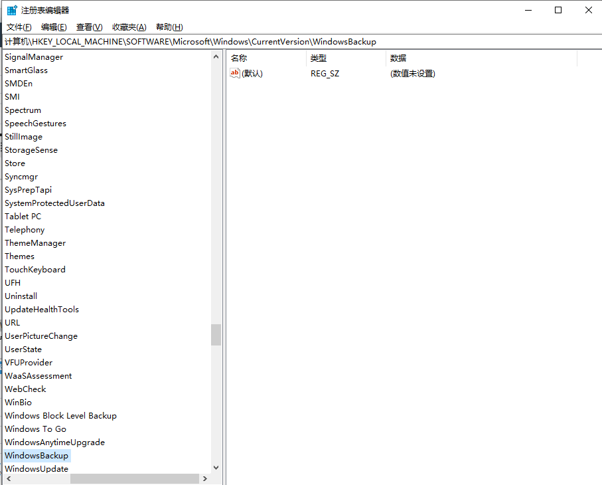602x485 pixels.
Task: Click the vertical scrollbar thumb in tree pane
Action: (x=216, y=335)
